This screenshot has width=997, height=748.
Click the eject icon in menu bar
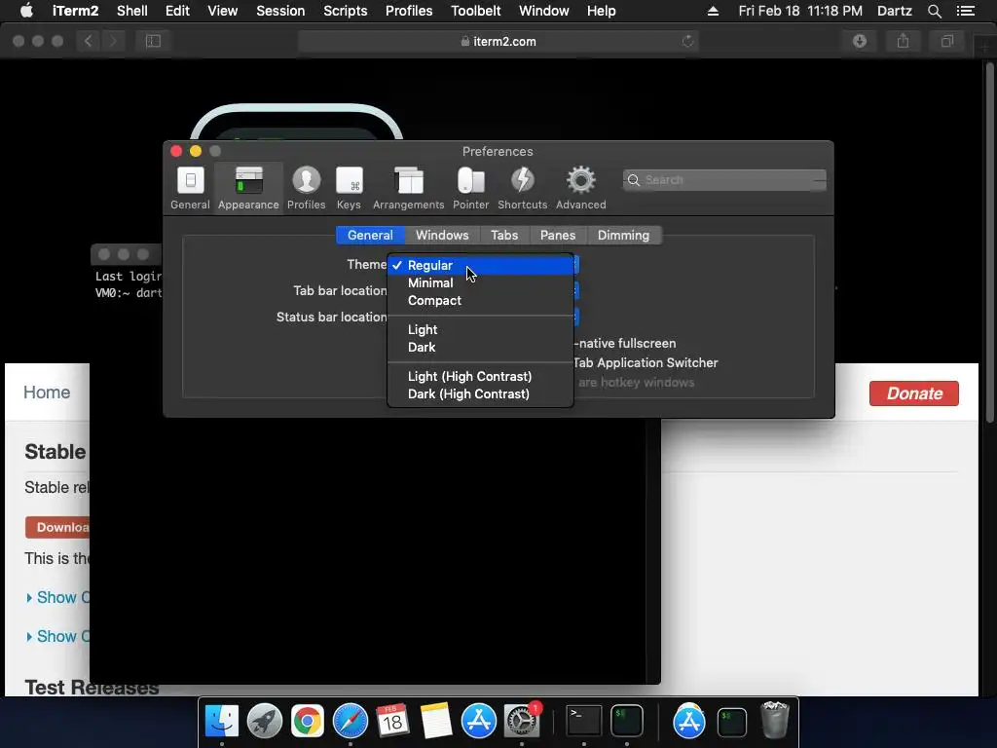(x=713, y=11)
